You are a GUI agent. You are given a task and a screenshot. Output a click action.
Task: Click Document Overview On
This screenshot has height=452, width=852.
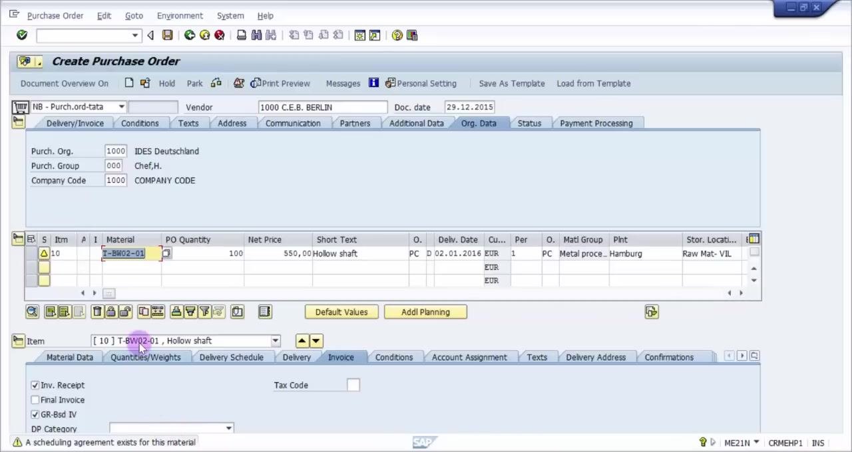point(64,83)
